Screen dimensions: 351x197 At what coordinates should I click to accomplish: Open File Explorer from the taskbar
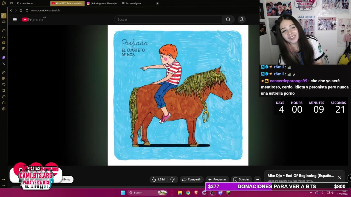[180, 193]
